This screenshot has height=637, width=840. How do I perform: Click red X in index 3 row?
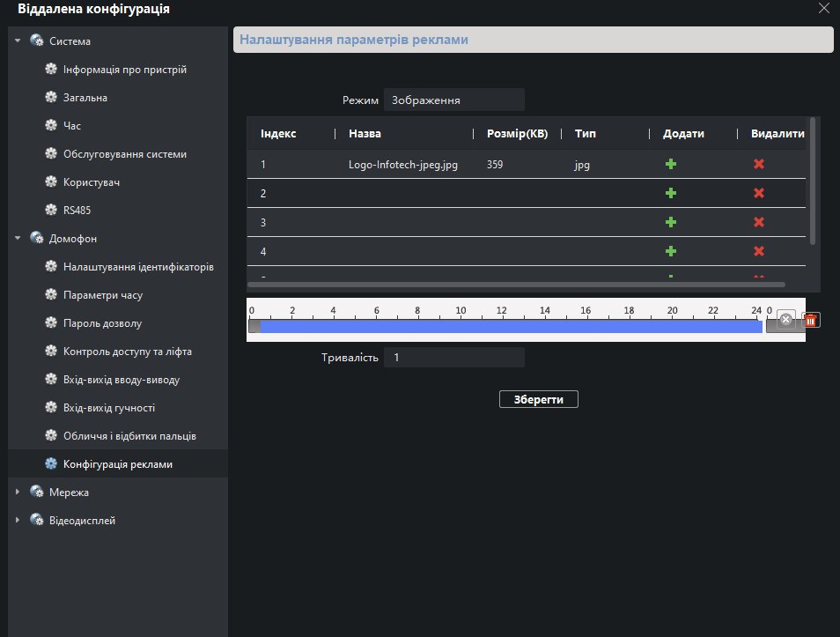pyautogui.click(x=759, y=222)
